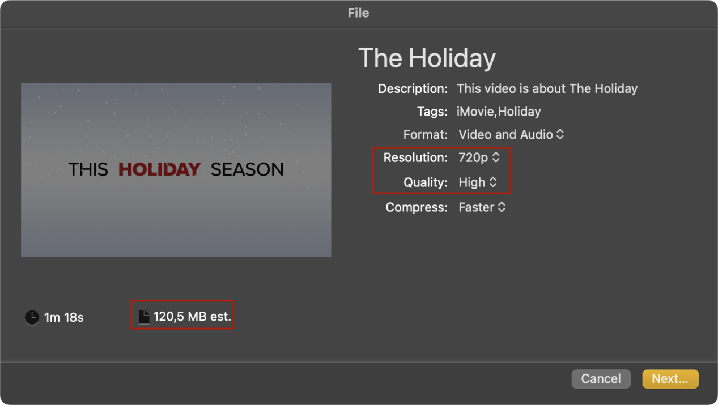Click the File dialog title bar
Screen dimensions: 718x405
358,12
